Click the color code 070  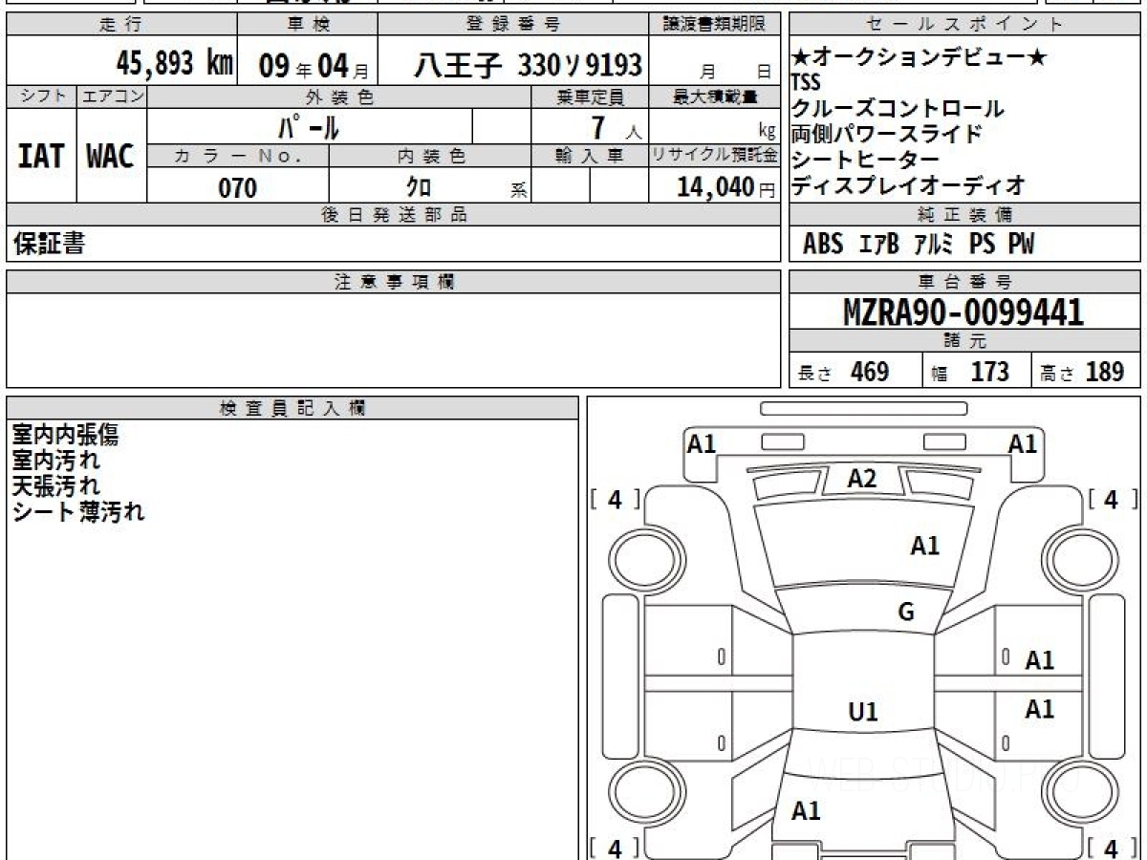238,187
